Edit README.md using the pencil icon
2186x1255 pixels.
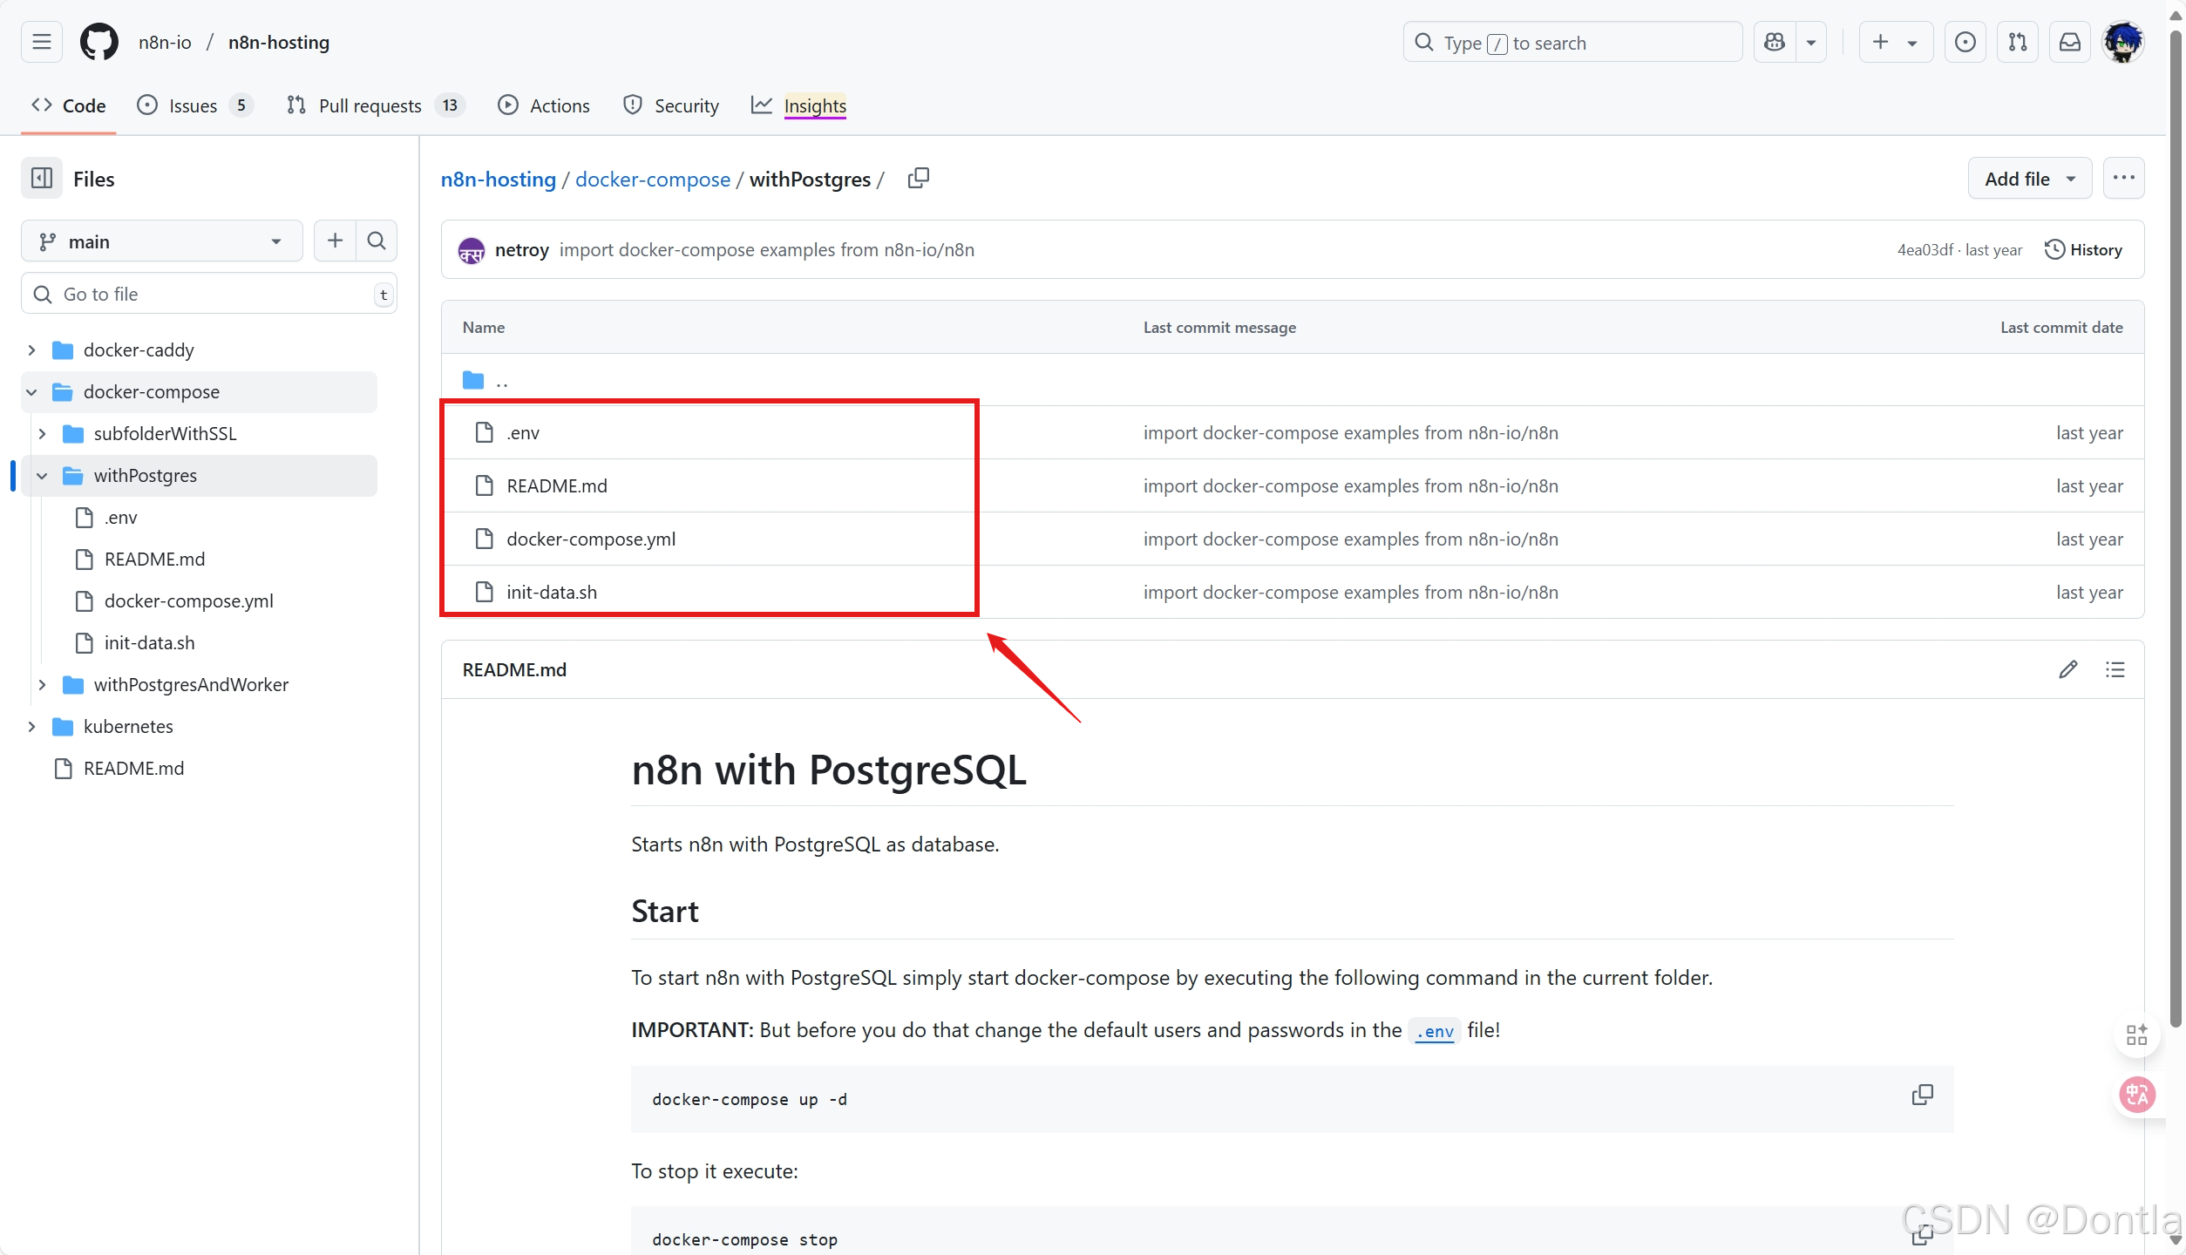tap(2069, 669)
